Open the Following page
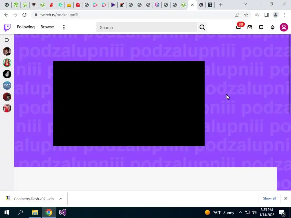 26,27
